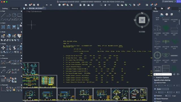Click the Print icon in toolbar

[59, 5]
